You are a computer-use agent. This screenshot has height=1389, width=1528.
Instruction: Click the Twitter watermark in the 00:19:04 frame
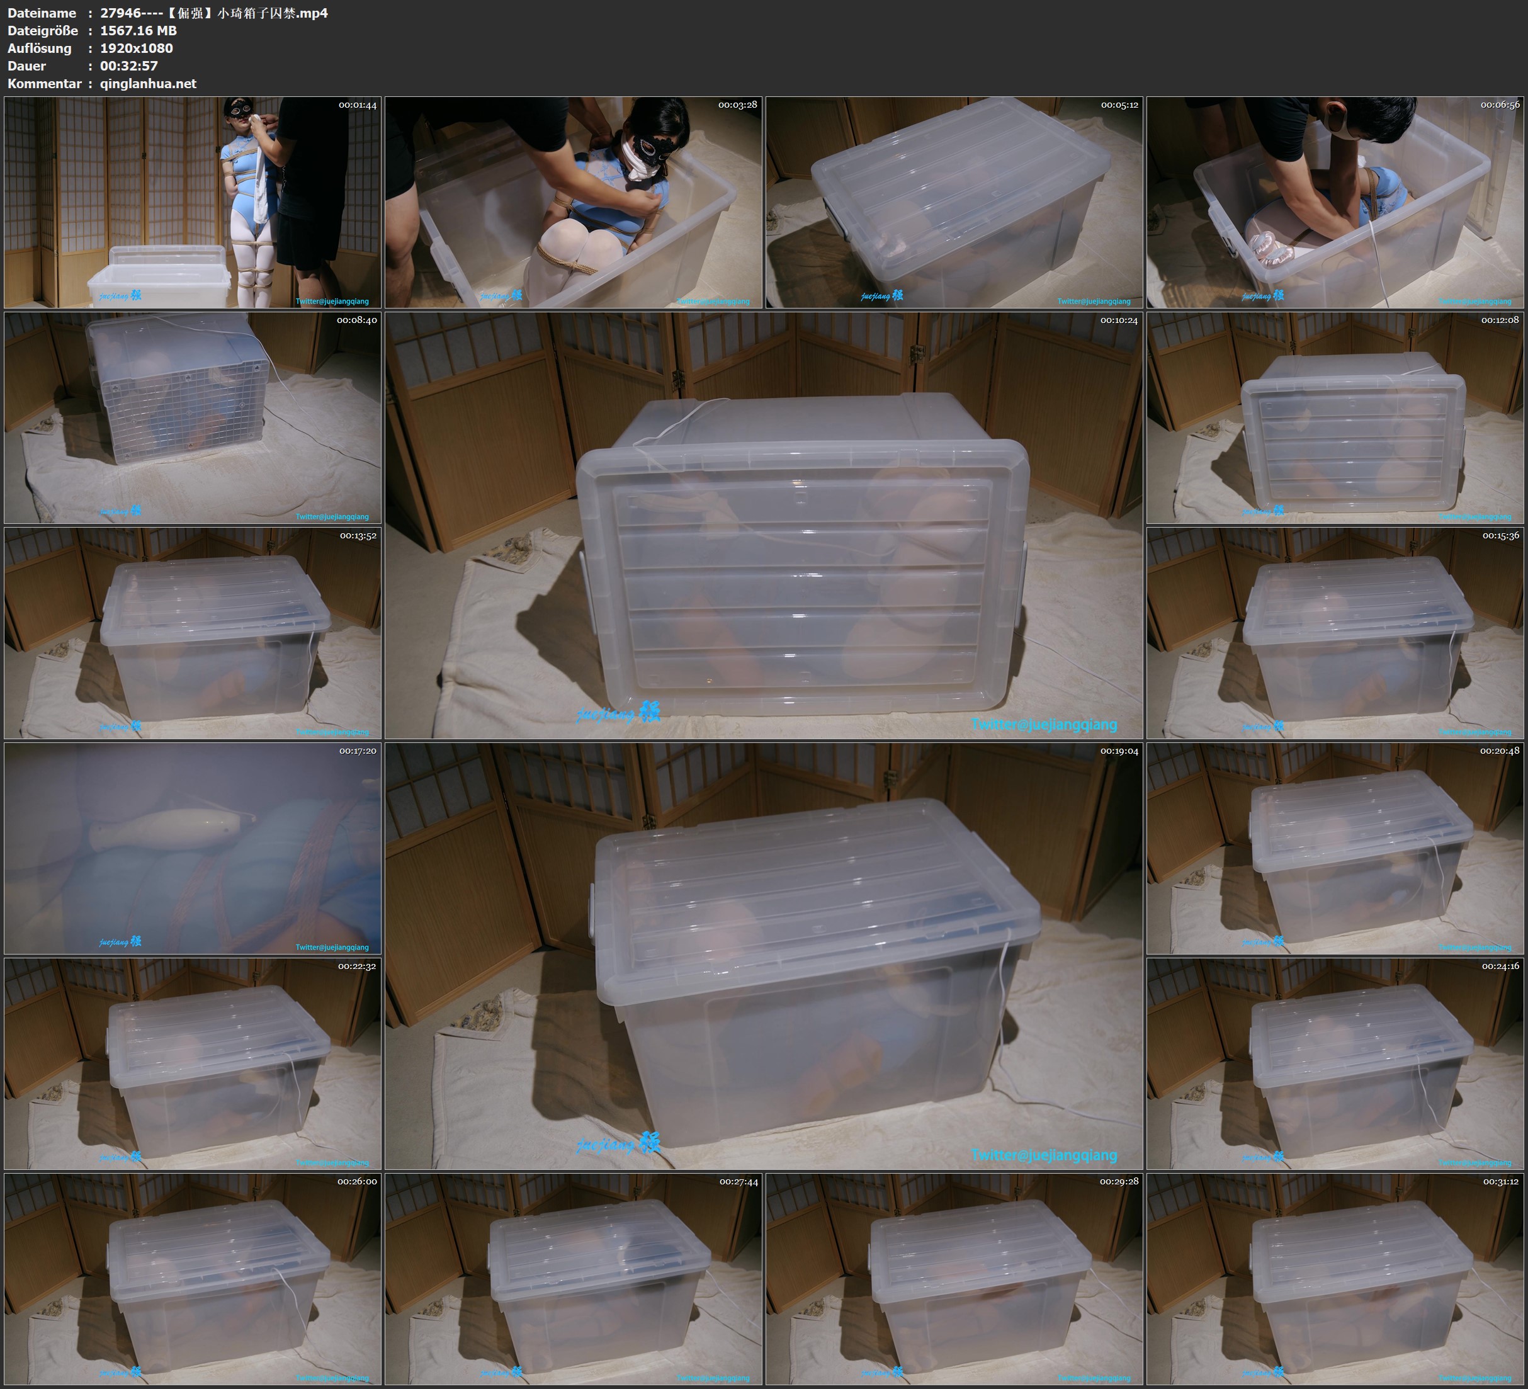[1044, 1155]
